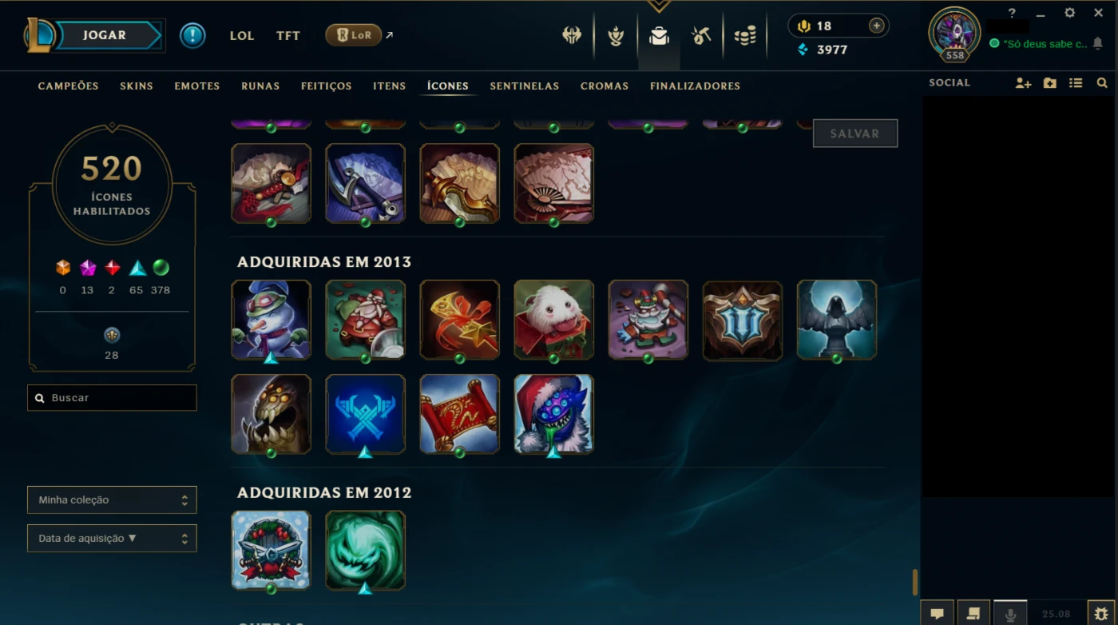The height and width of the screenshot is (625, 1118).
Task: Expand the Data de aquisição sort dropdown
Action: [x=112, y=539]
